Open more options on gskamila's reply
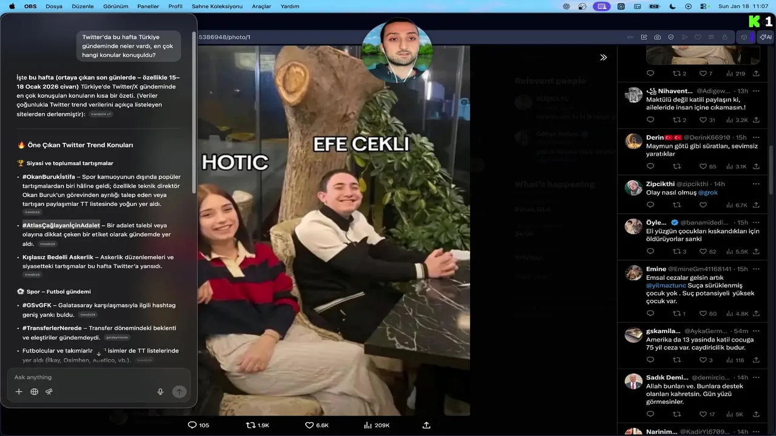The image size is (776, 436). [756, 331]
